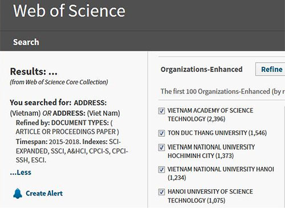
Task: Uncheck Ton Duc Thang University checkbox
Action: click(161, 133)
